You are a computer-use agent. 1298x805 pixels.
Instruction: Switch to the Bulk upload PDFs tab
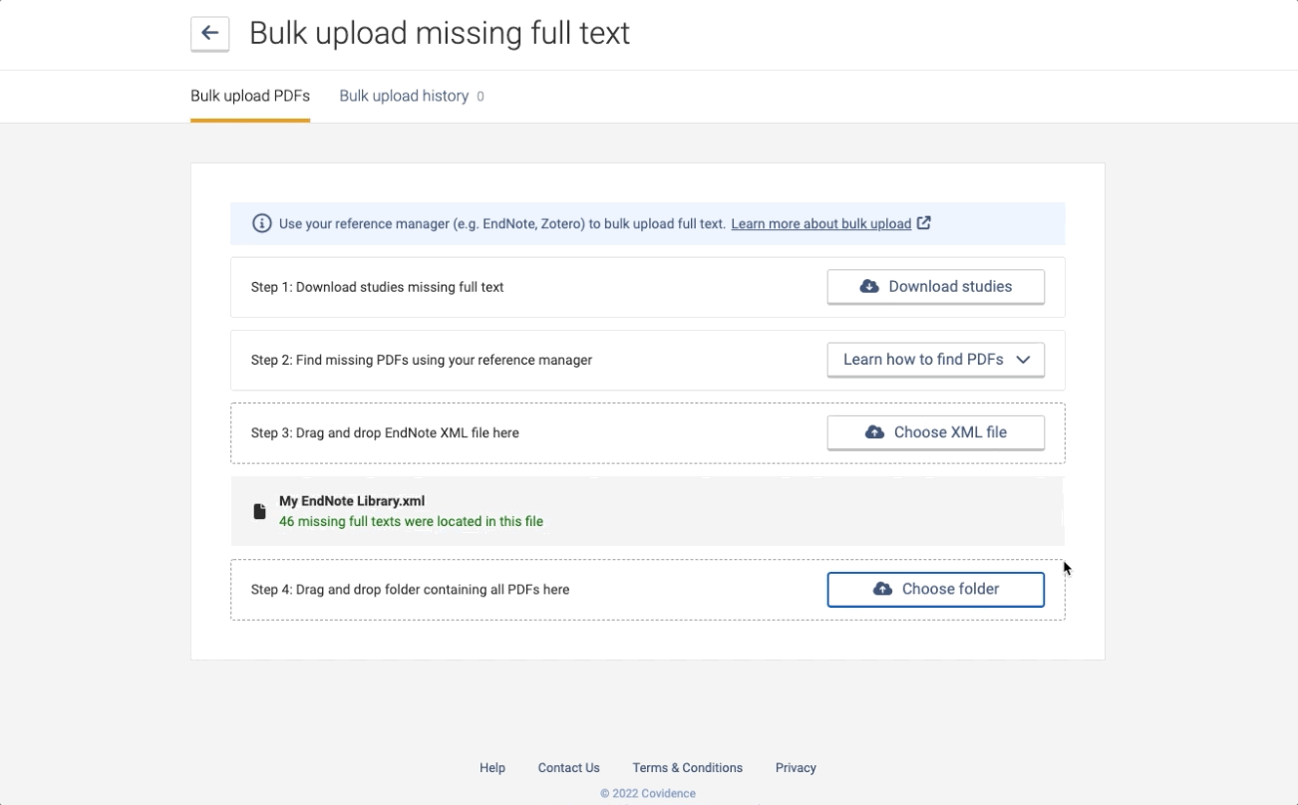(x=250, y=96)
